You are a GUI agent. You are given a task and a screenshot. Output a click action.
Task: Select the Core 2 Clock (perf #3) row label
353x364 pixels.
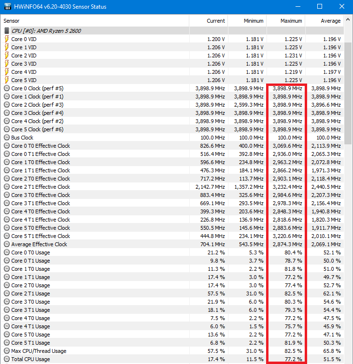pyautogui.click(x=37, y=105)
